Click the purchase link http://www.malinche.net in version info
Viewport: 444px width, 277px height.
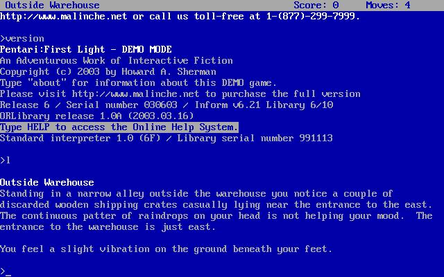coord(135,94)
